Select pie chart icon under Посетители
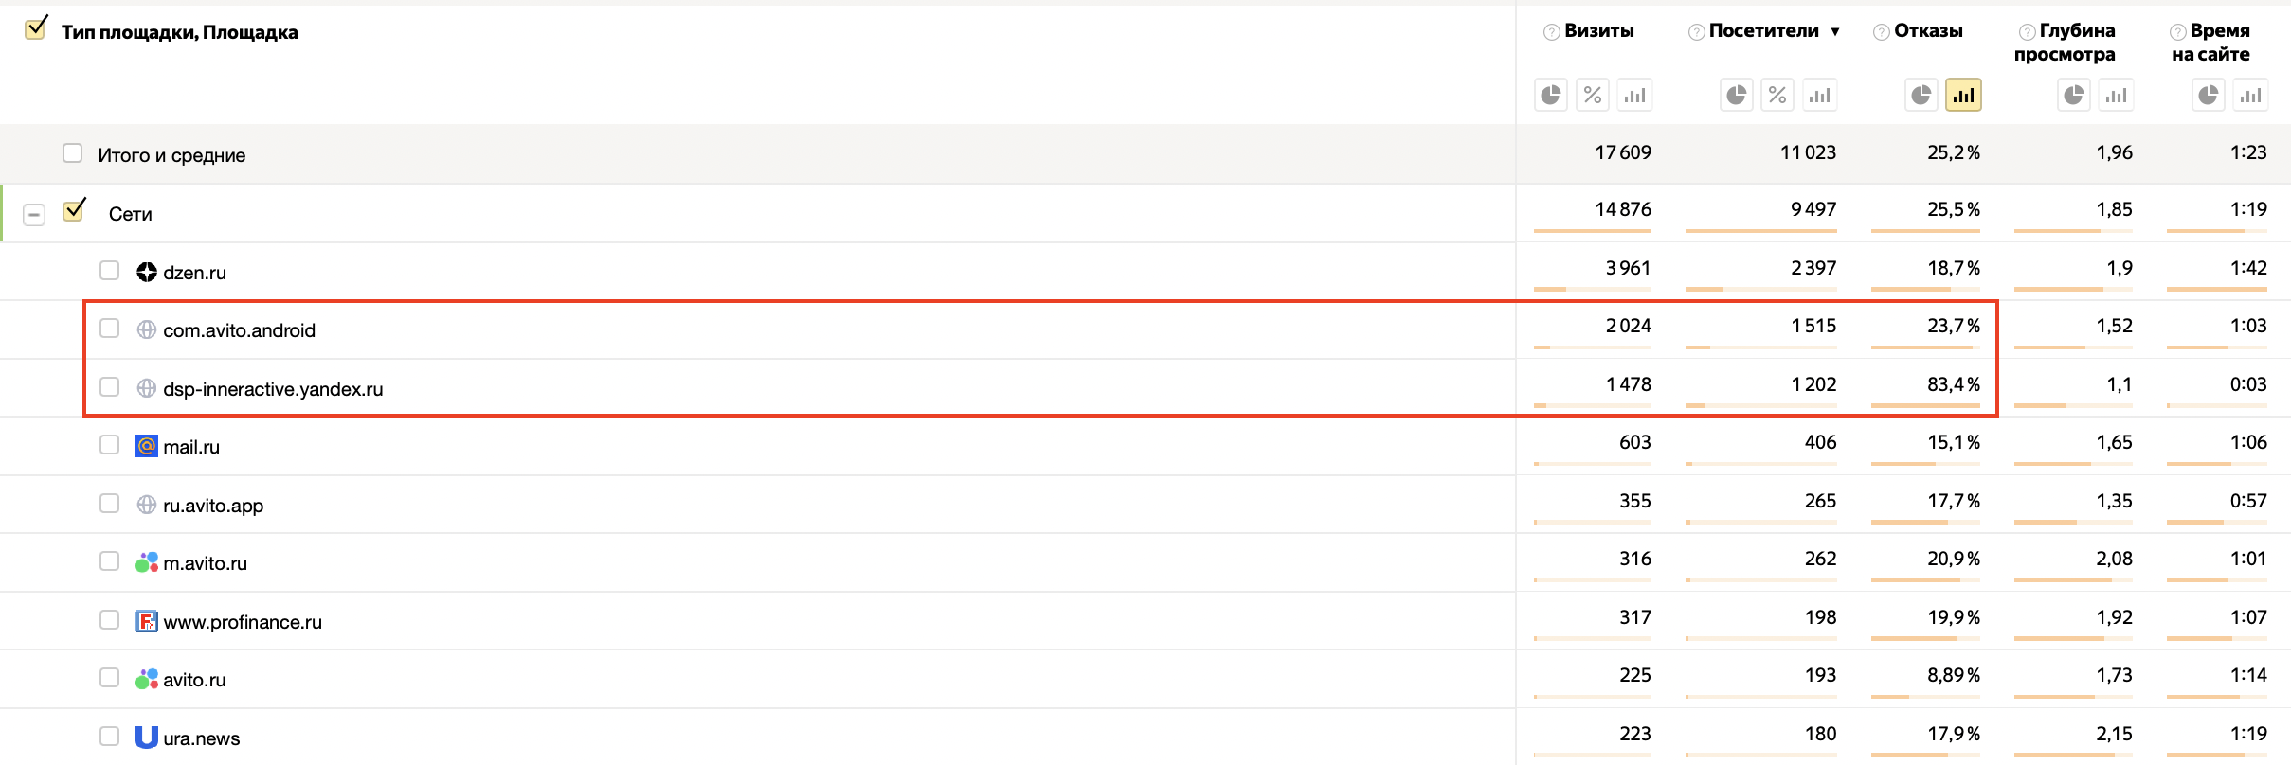2291x765 pixels. (1737, 95)
